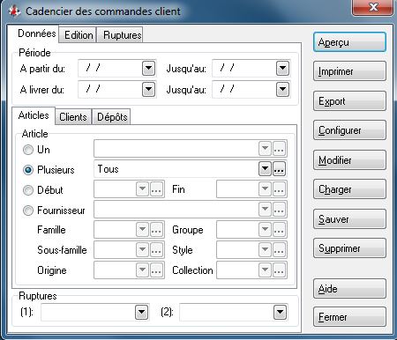The width and height of the screenshot is (397, 340).
Task: Select the Articles tab
Action: point(34,115)
